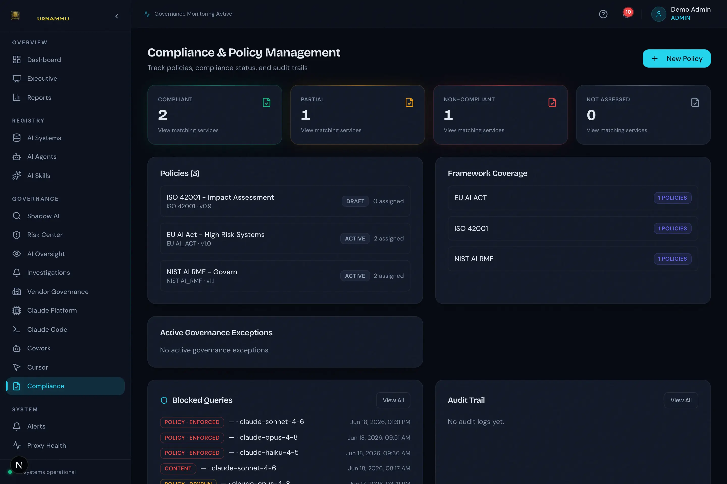This screenshot has height=484, width=727.
Task: Open NIST AI RMF – Govern policy
Action: (x=285, y=276)
